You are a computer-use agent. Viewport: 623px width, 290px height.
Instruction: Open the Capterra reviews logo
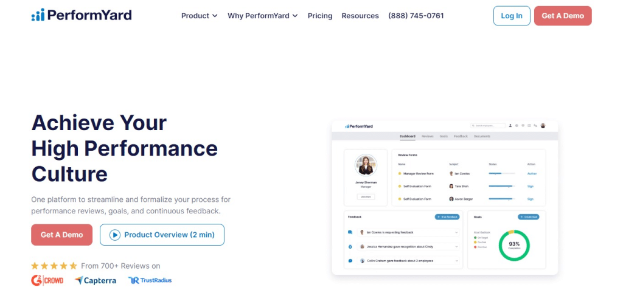(96, 280)
